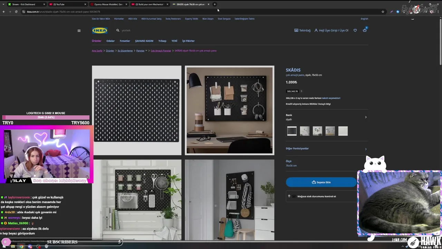This screenshot has width=442, height=249.
Task: Click Hej! Üye Girişi / Üye Ol
Action: point(334,30)
